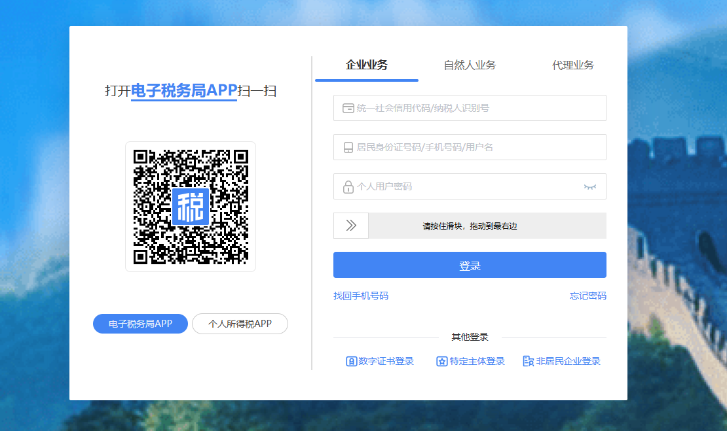Viewport: 727px width, 431px height.
Task: Select the 个人所得税APP button
Action: click(x=240, y=324)
